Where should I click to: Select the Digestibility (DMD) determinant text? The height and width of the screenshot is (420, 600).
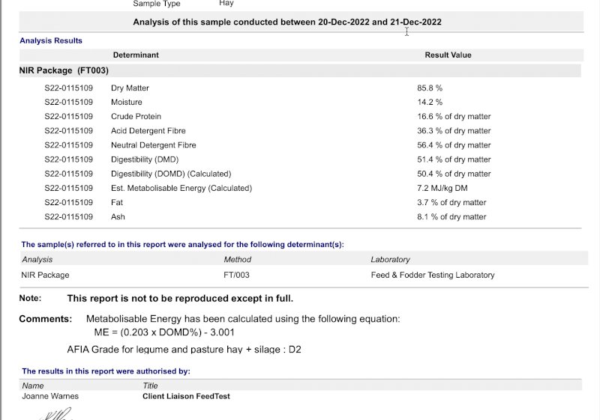coord(145,159)
